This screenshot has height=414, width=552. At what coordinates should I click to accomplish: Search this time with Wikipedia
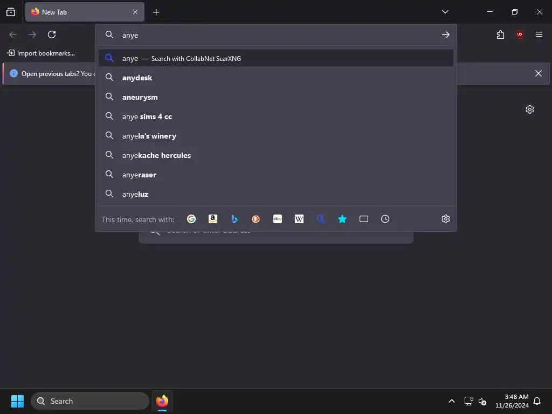coord(299,219)
